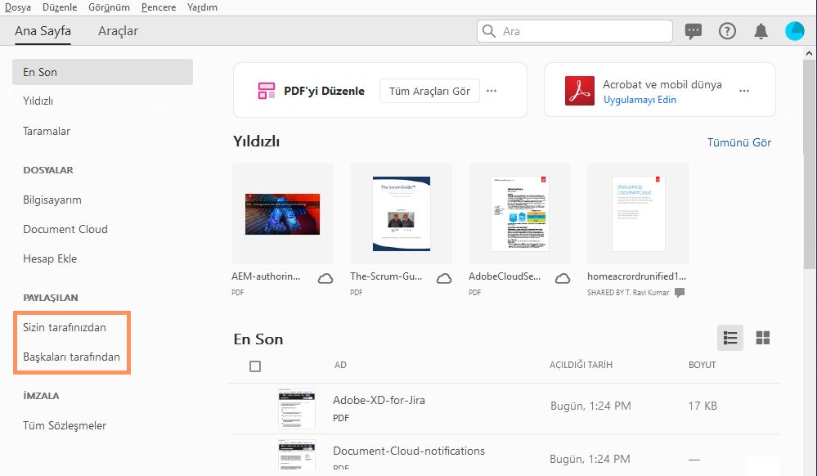Image resolution: width=817 pixels, height=476 pixels.
Task: Open the Yardım menu
Action: (202, 7)
